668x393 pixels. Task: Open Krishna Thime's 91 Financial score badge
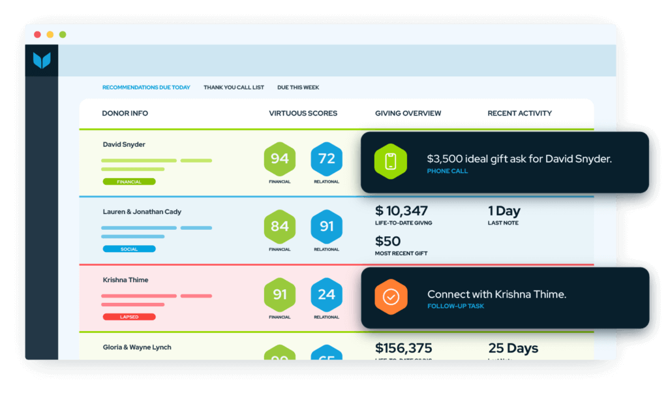click(280, 294)
